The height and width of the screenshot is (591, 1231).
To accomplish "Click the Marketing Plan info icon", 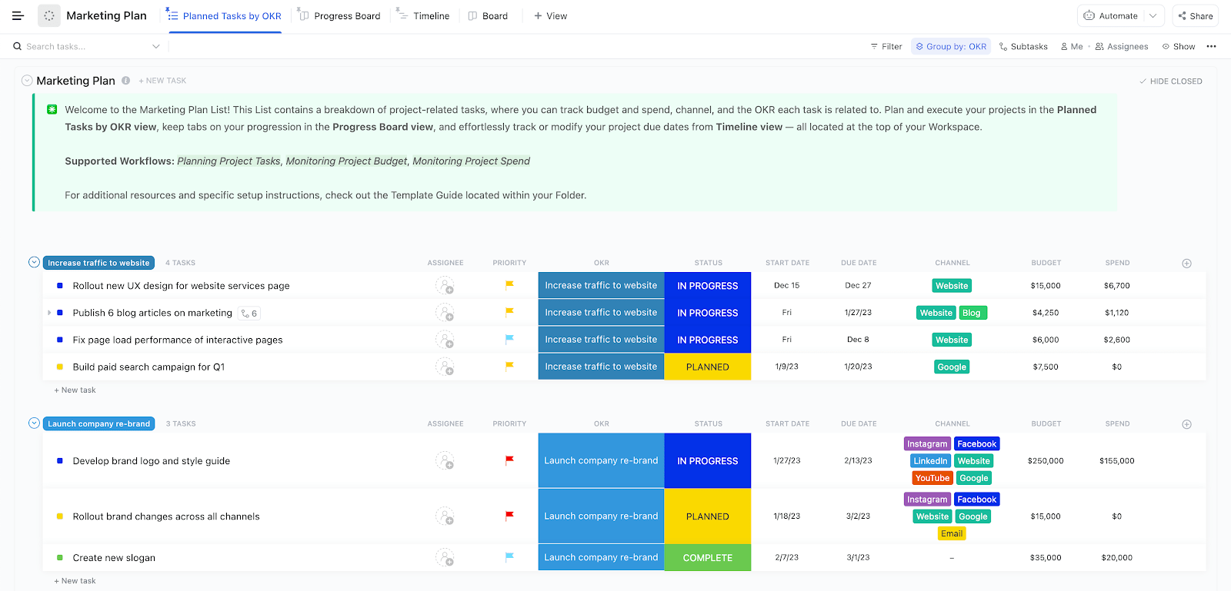I will (x=125, y=81).
